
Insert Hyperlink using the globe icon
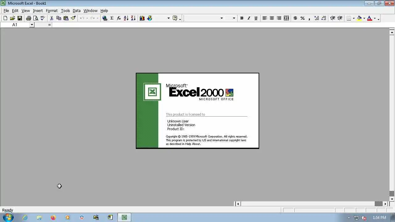tap(105, 18)
